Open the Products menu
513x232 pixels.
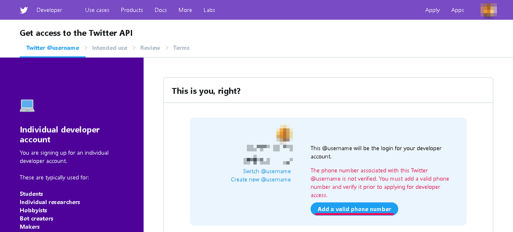coord(132,10)
